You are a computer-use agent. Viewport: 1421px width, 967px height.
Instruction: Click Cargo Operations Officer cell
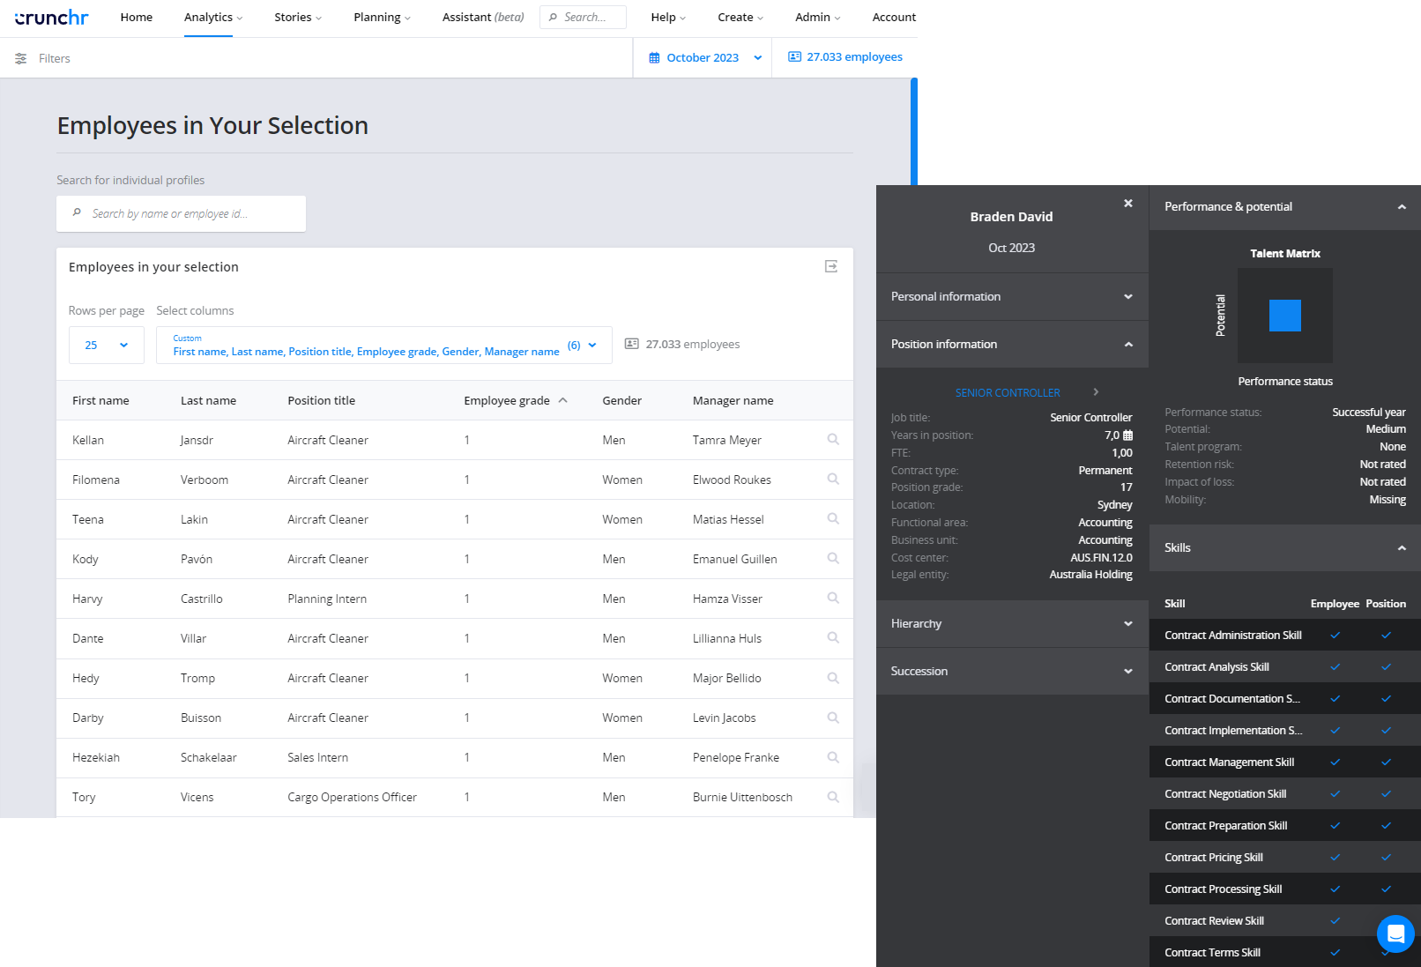[x=352, y=798]
